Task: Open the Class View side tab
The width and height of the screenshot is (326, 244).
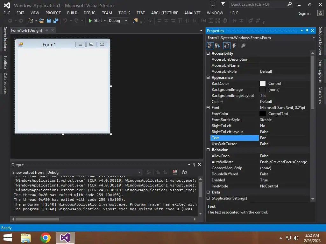Action: click(321, 95)
